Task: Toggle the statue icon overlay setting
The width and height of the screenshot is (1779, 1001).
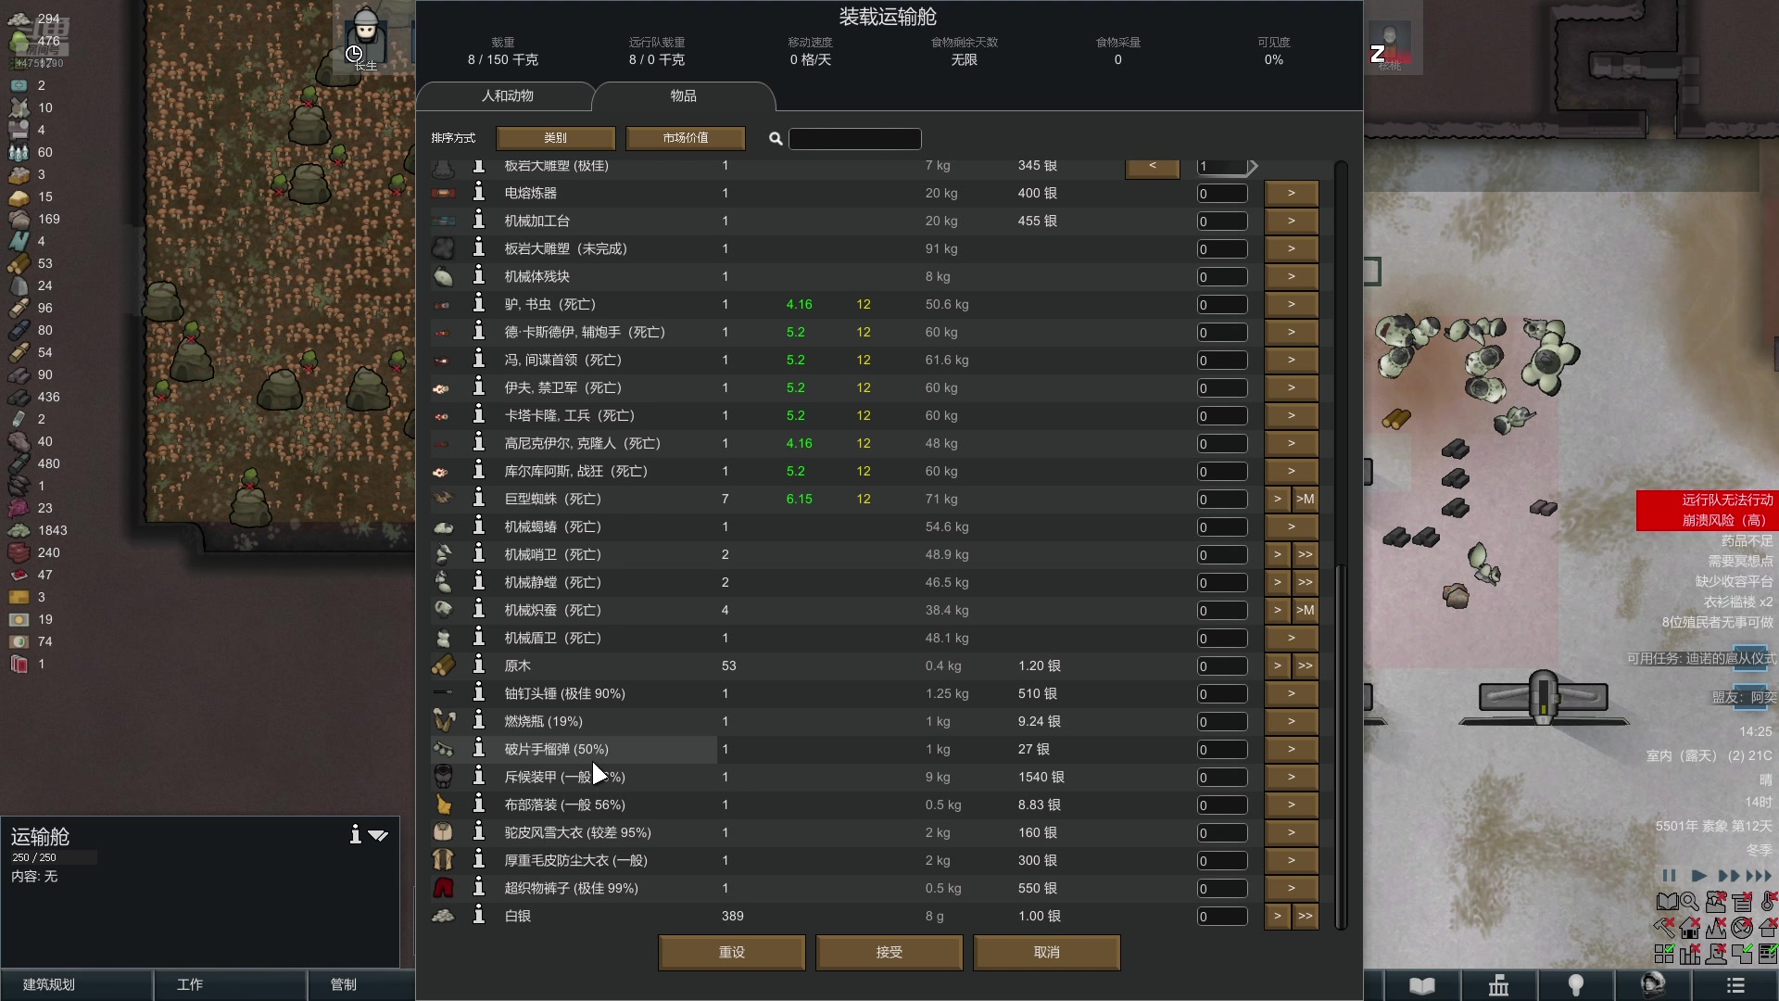Action: [x=1716, y=954]
